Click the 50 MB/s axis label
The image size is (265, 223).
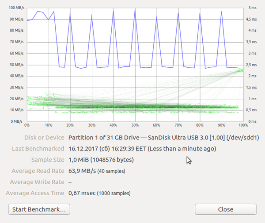click(x=17, y=65)
